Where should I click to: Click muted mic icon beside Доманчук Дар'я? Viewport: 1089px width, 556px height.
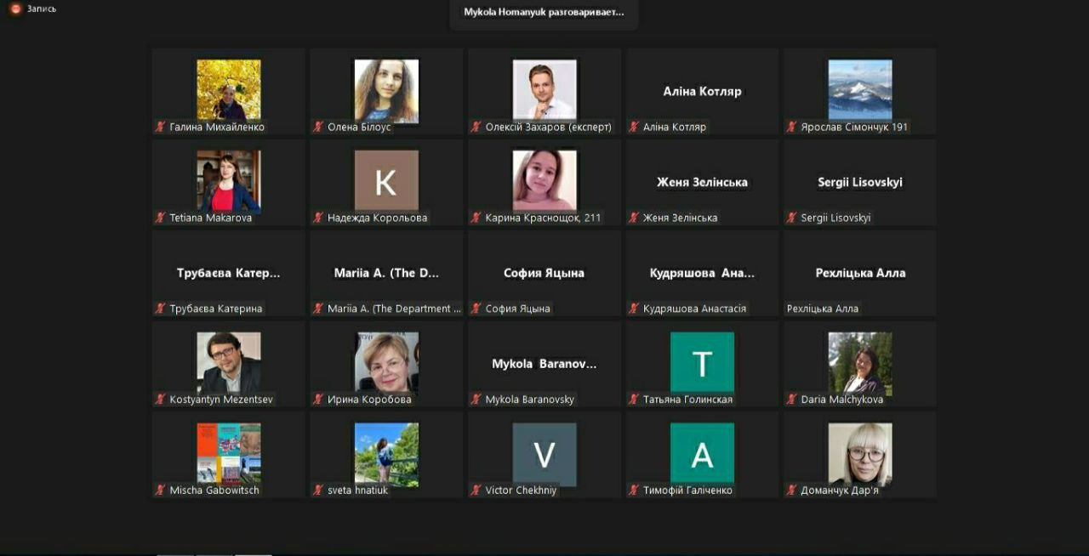[x=791, y=491]
